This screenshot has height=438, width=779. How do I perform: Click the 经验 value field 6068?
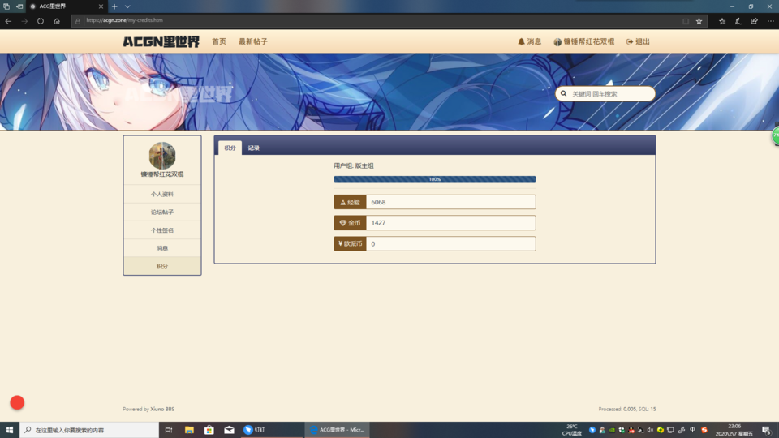tap(450, 202)
